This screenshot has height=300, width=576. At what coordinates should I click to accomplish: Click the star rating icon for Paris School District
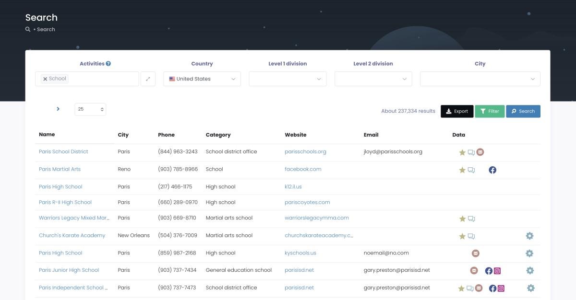point(462,152)
